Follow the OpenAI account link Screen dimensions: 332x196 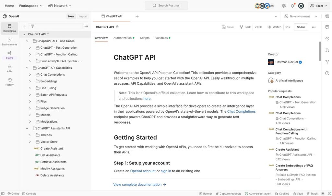[143, 171]
